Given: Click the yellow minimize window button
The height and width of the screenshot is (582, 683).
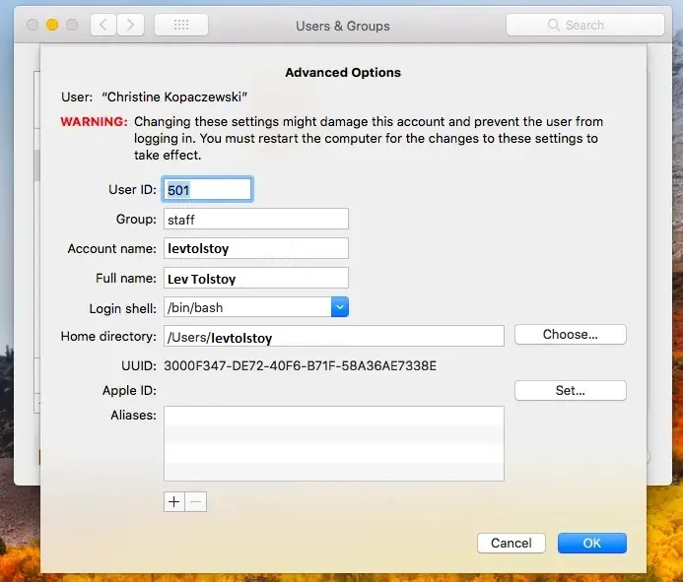Looking at the screenshot, I should click(52, 25).
